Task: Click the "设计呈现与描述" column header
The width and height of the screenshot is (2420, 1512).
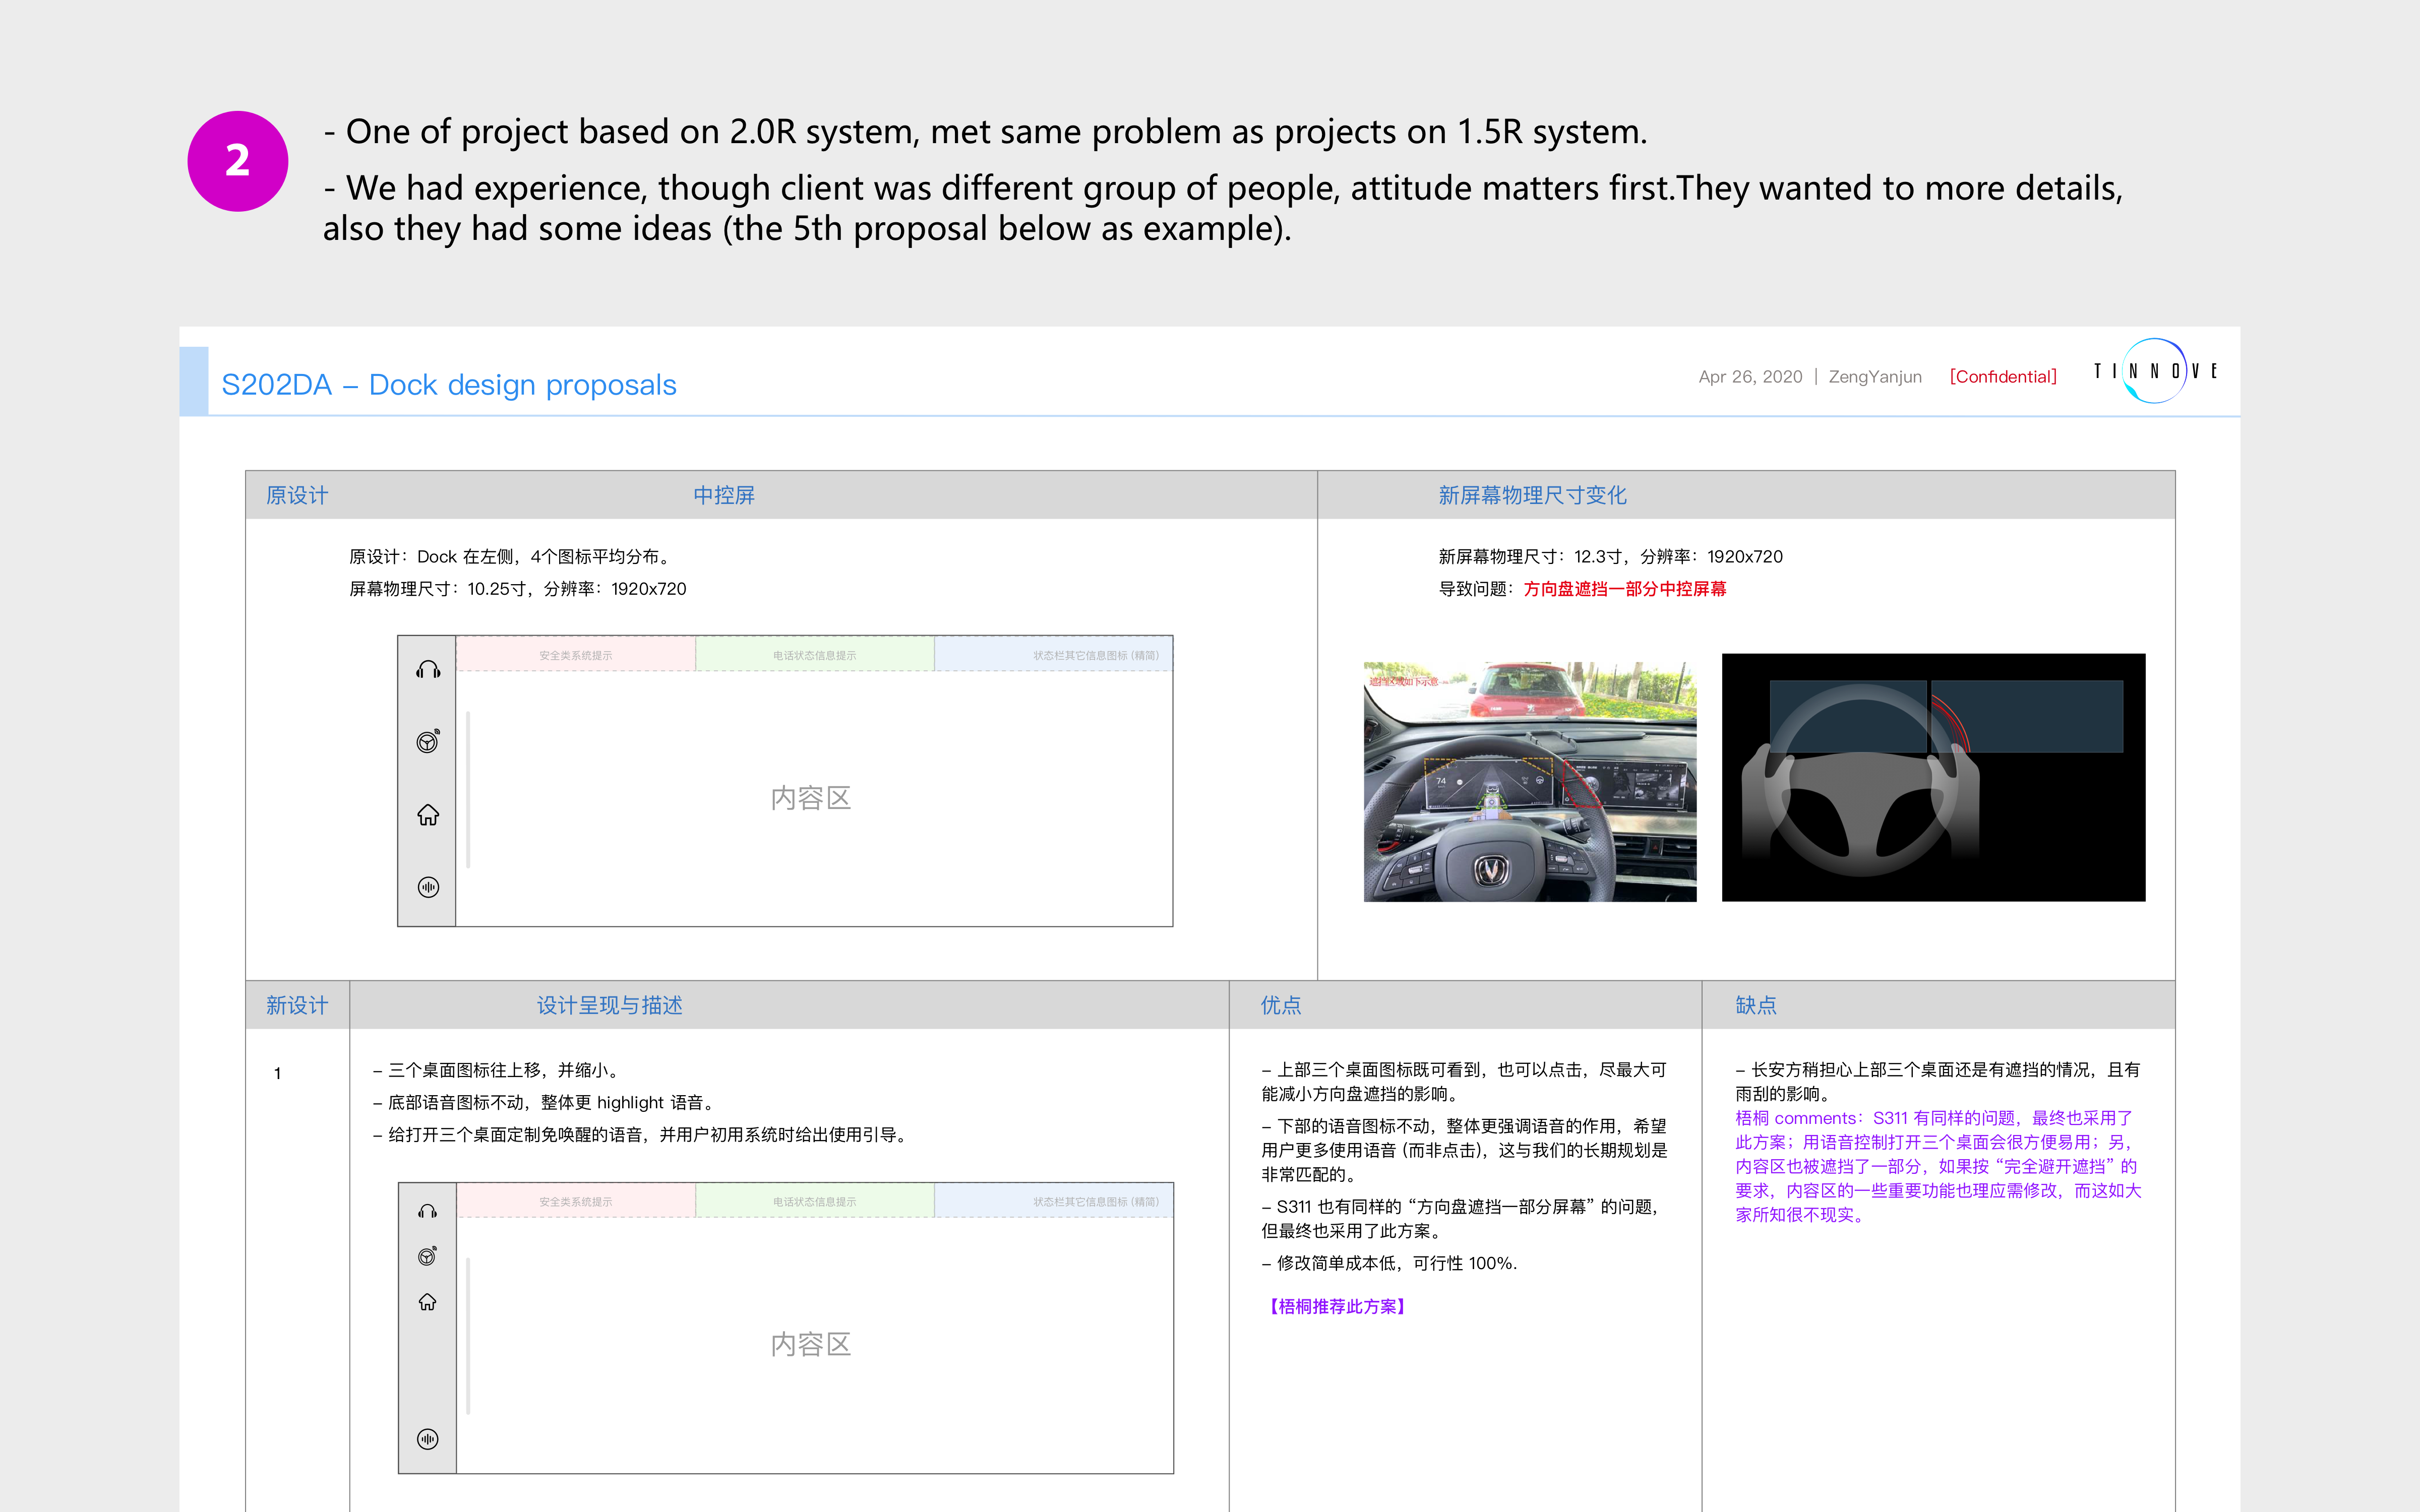Action: 610,1006
